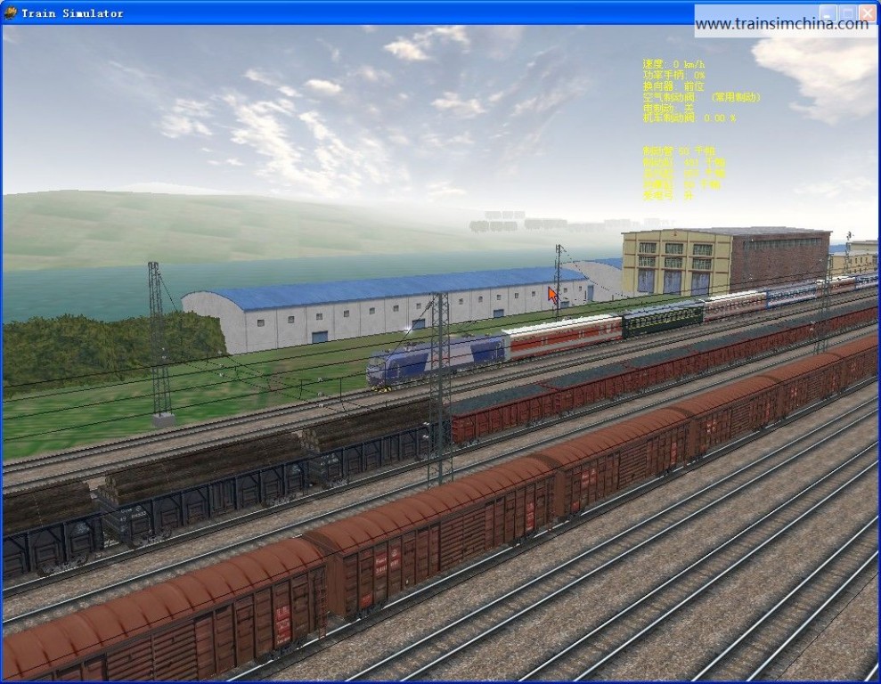Screen dimensions: 881x684
Task: Click the www.trainsimchina.com watermark
Action: click(x=781, y=24)
